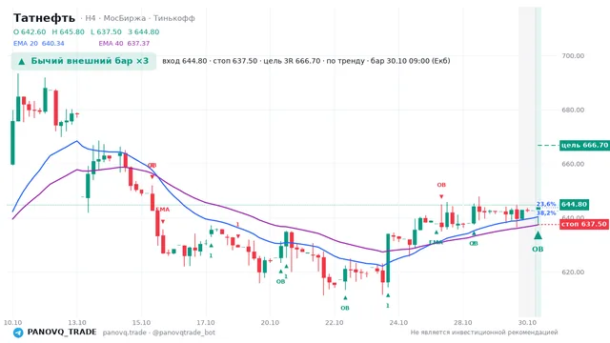Click the large green triangle above the latest OB
The width and height of the screenshot is (610, 343).
click(538, 235)
